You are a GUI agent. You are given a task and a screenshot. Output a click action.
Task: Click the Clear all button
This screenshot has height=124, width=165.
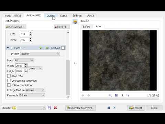(x=62, y=27)
